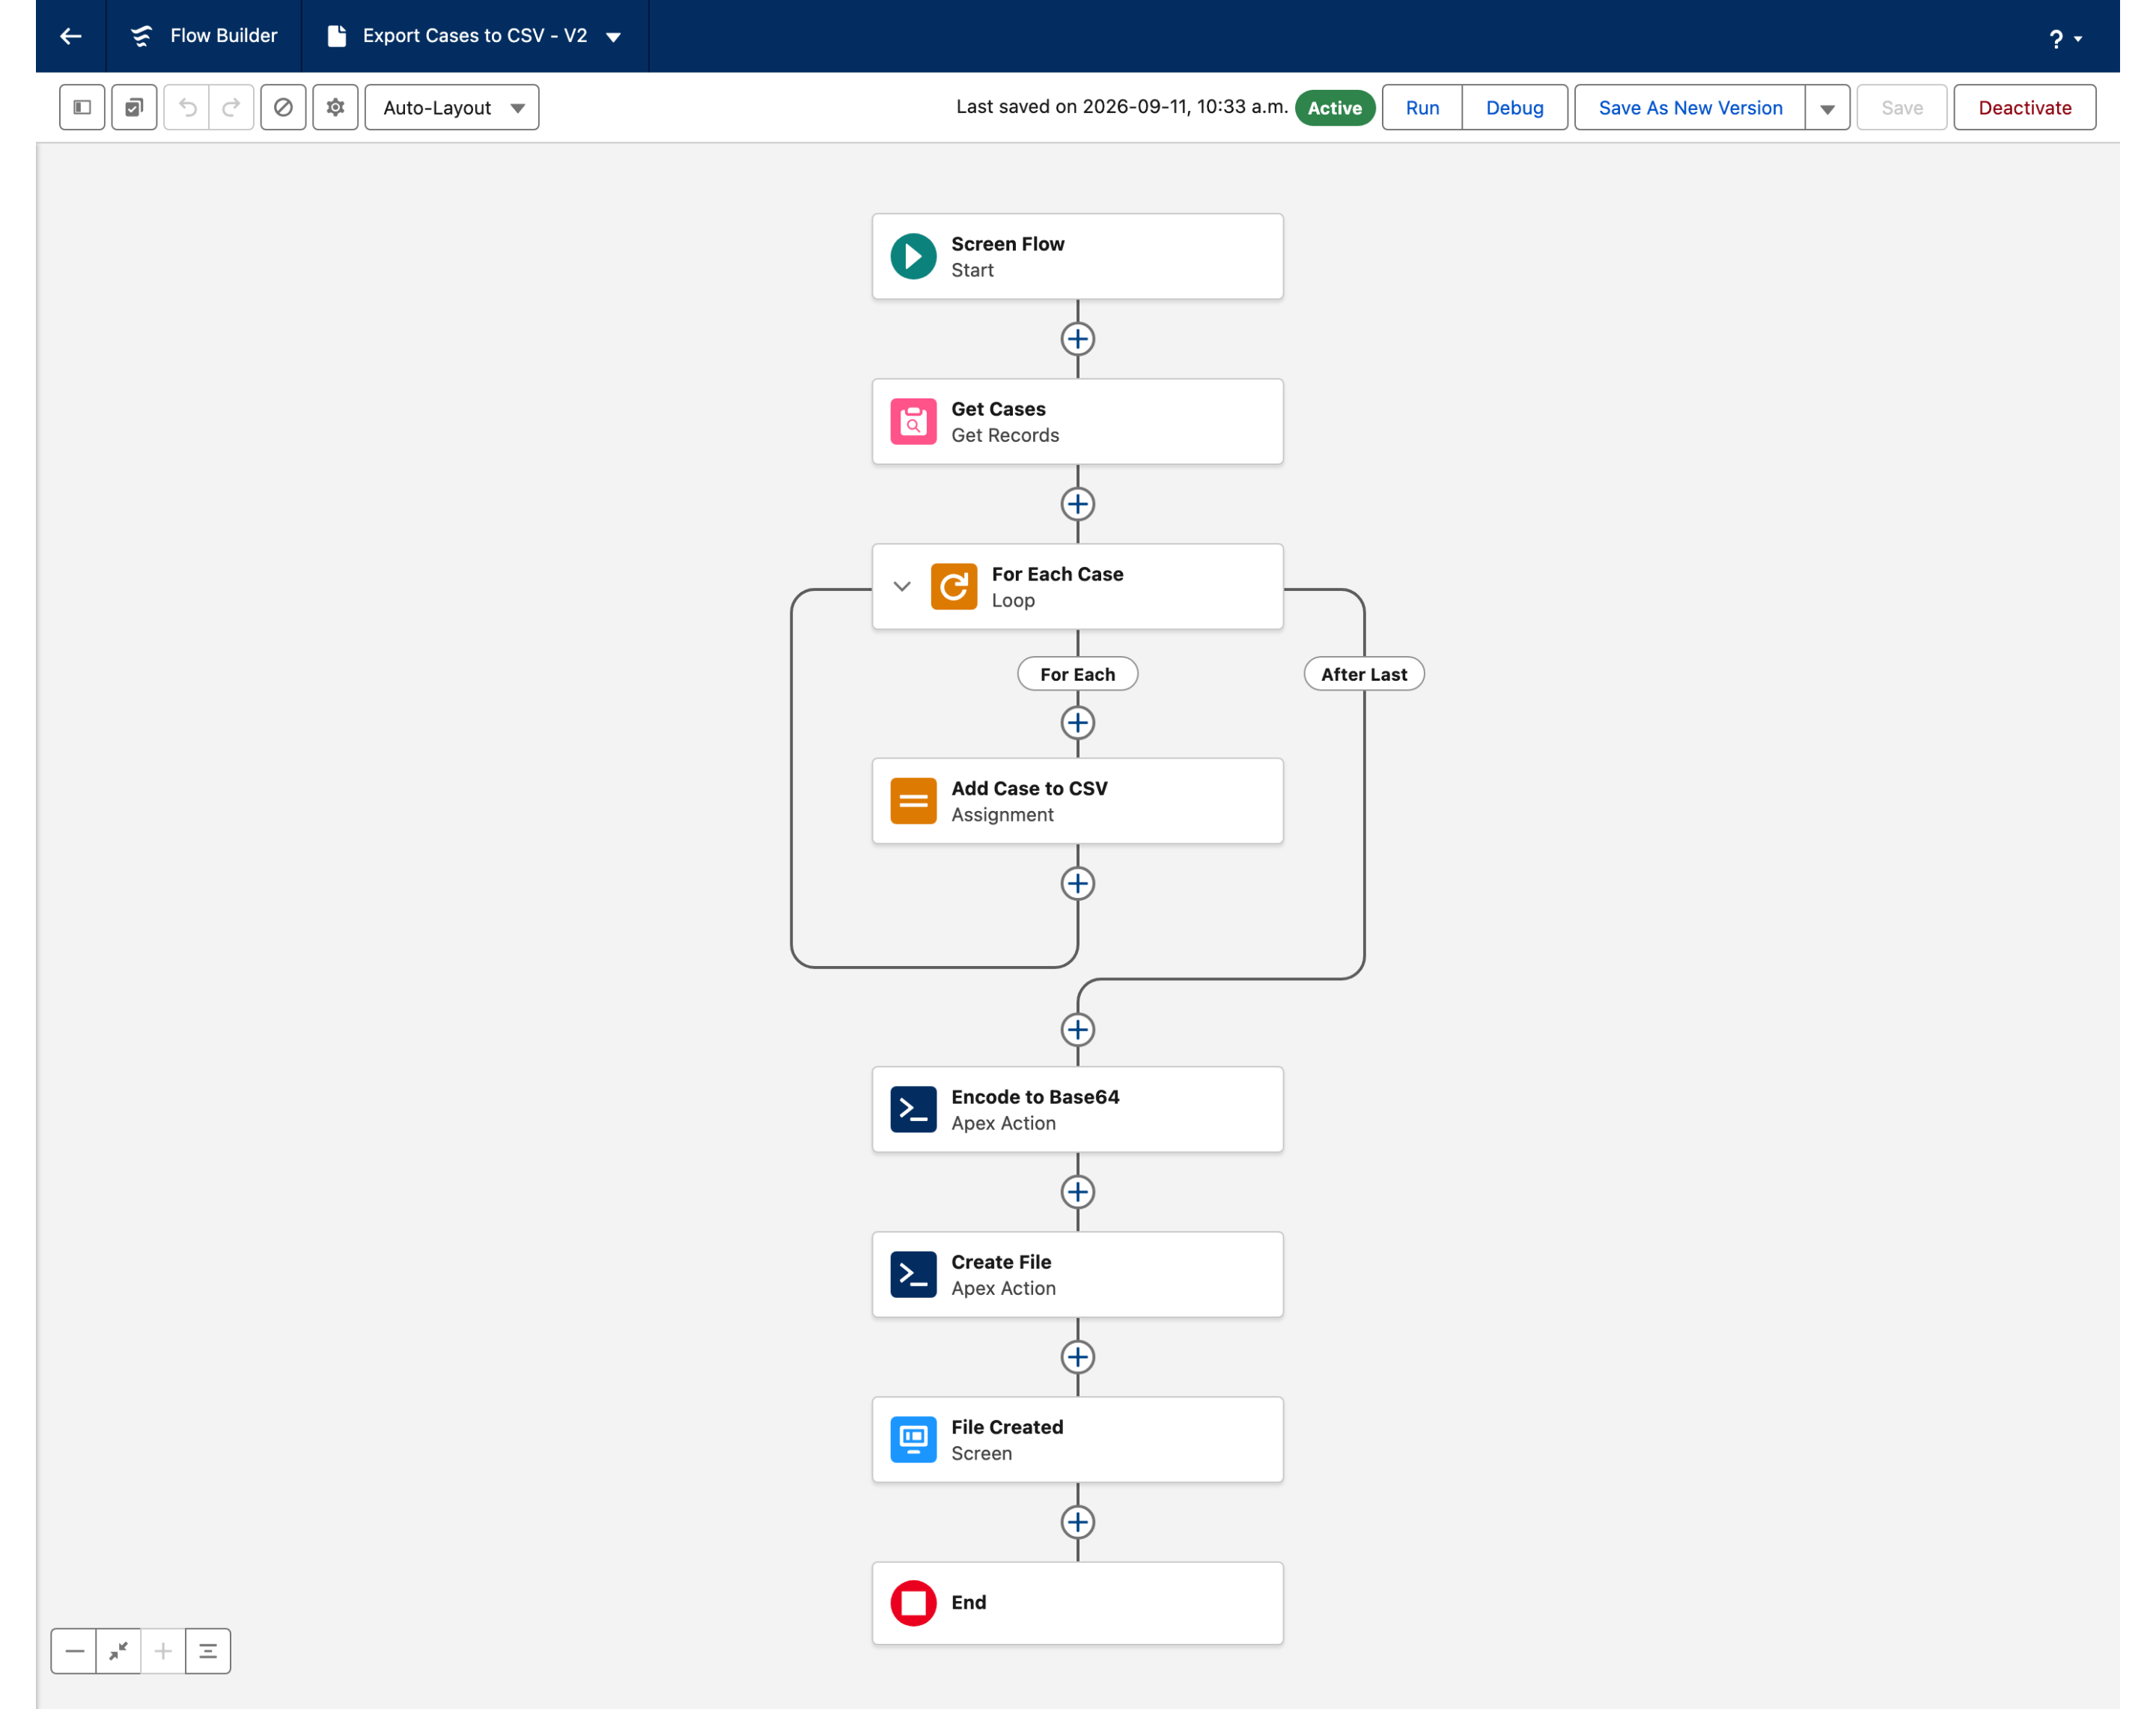This screenshot has height=1709, width=2156.
Task: Open Save As New Version arrow menu
Action: click(1827, 107)
